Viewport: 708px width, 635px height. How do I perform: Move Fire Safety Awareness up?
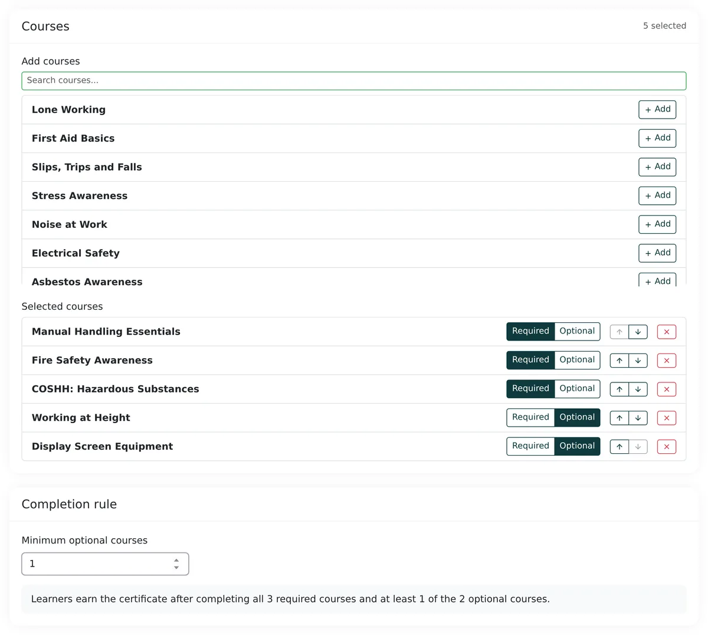(619, 361)
